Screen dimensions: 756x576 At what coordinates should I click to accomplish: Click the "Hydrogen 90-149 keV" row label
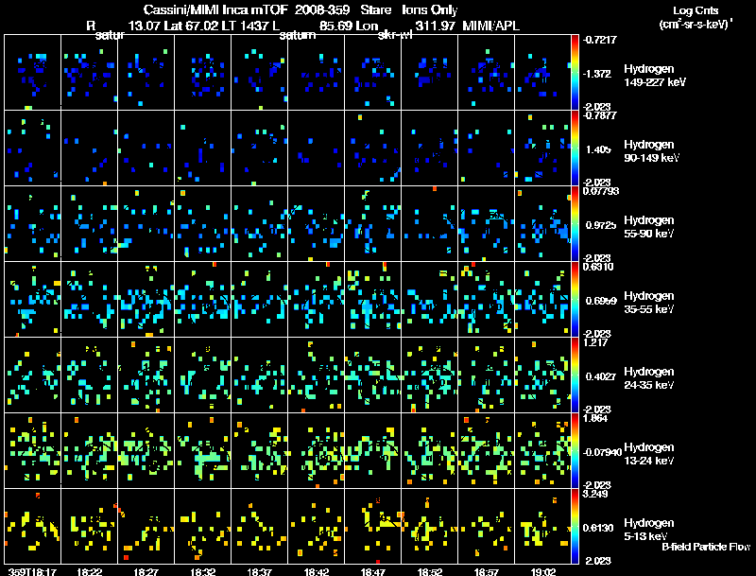click(651, 151)
